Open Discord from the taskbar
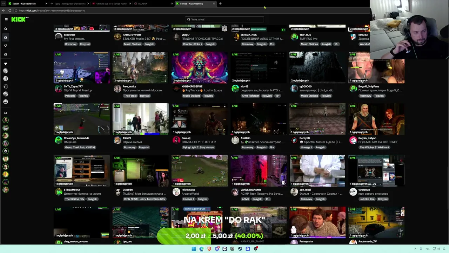This screenshot has width=449, height=253. [217, 249]
